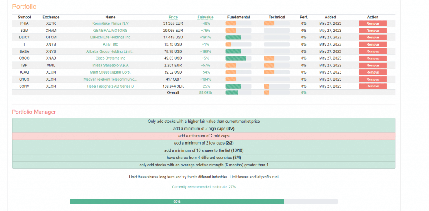This screenshot has height=211, width=429.
Task: Remove 8GM General Motors row
Action: coord(372,31)
